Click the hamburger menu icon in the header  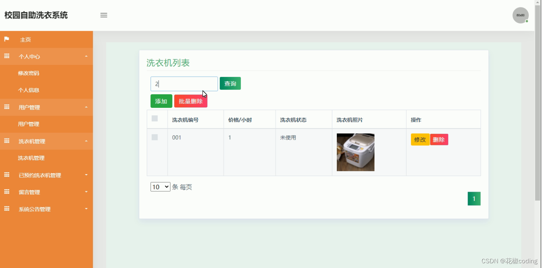click(104, 15)
